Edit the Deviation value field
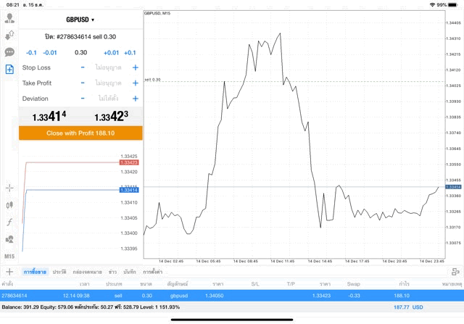The height and width of the screenshot is (324, 464). (108, 99)
